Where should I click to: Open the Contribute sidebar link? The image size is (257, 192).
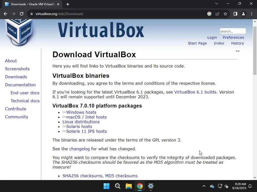16,109
